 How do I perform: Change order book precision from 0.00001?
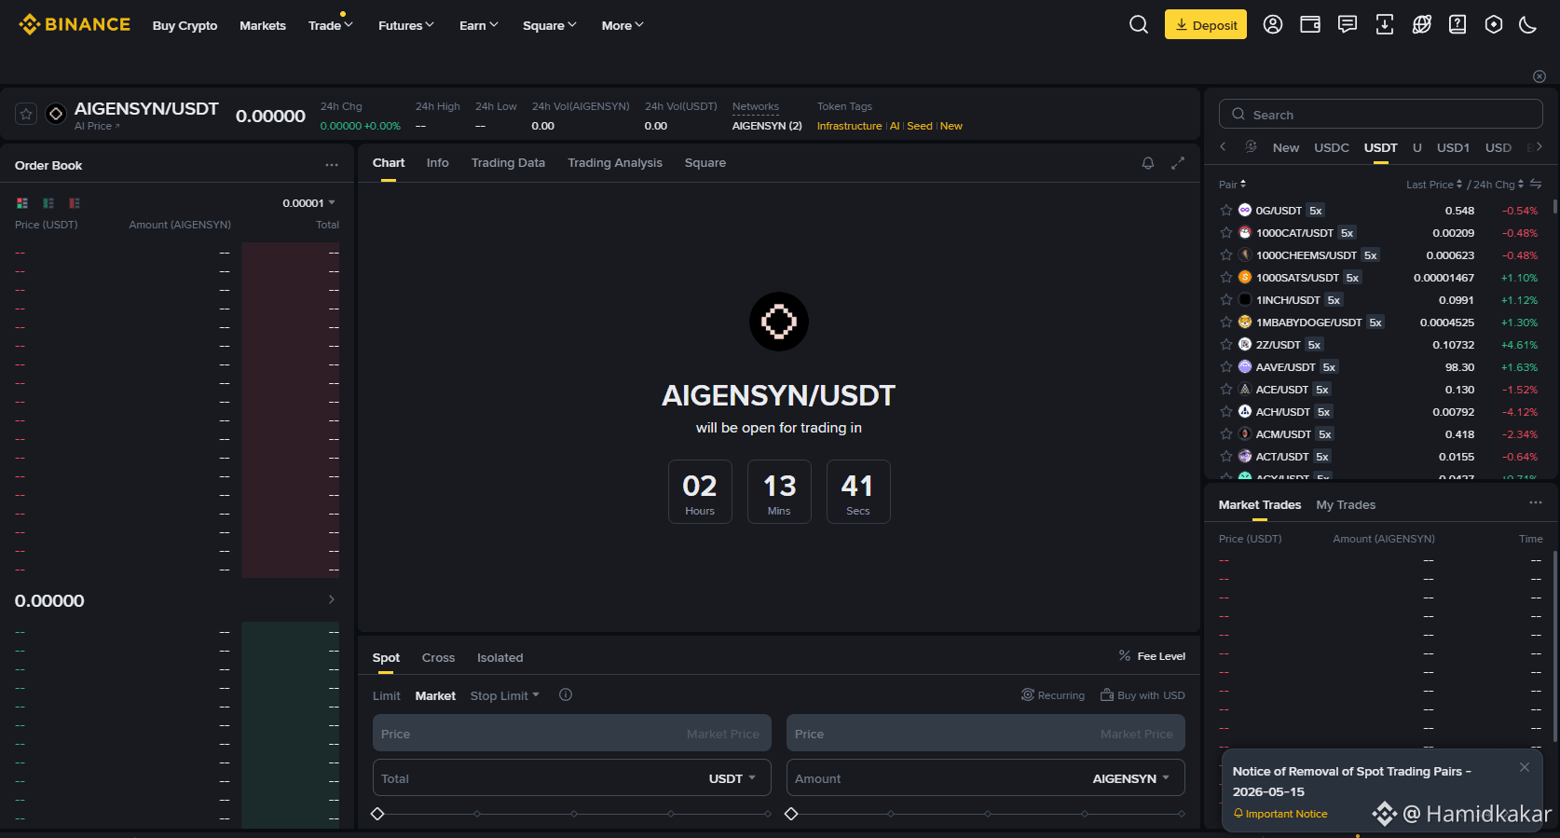click(309, 203)
